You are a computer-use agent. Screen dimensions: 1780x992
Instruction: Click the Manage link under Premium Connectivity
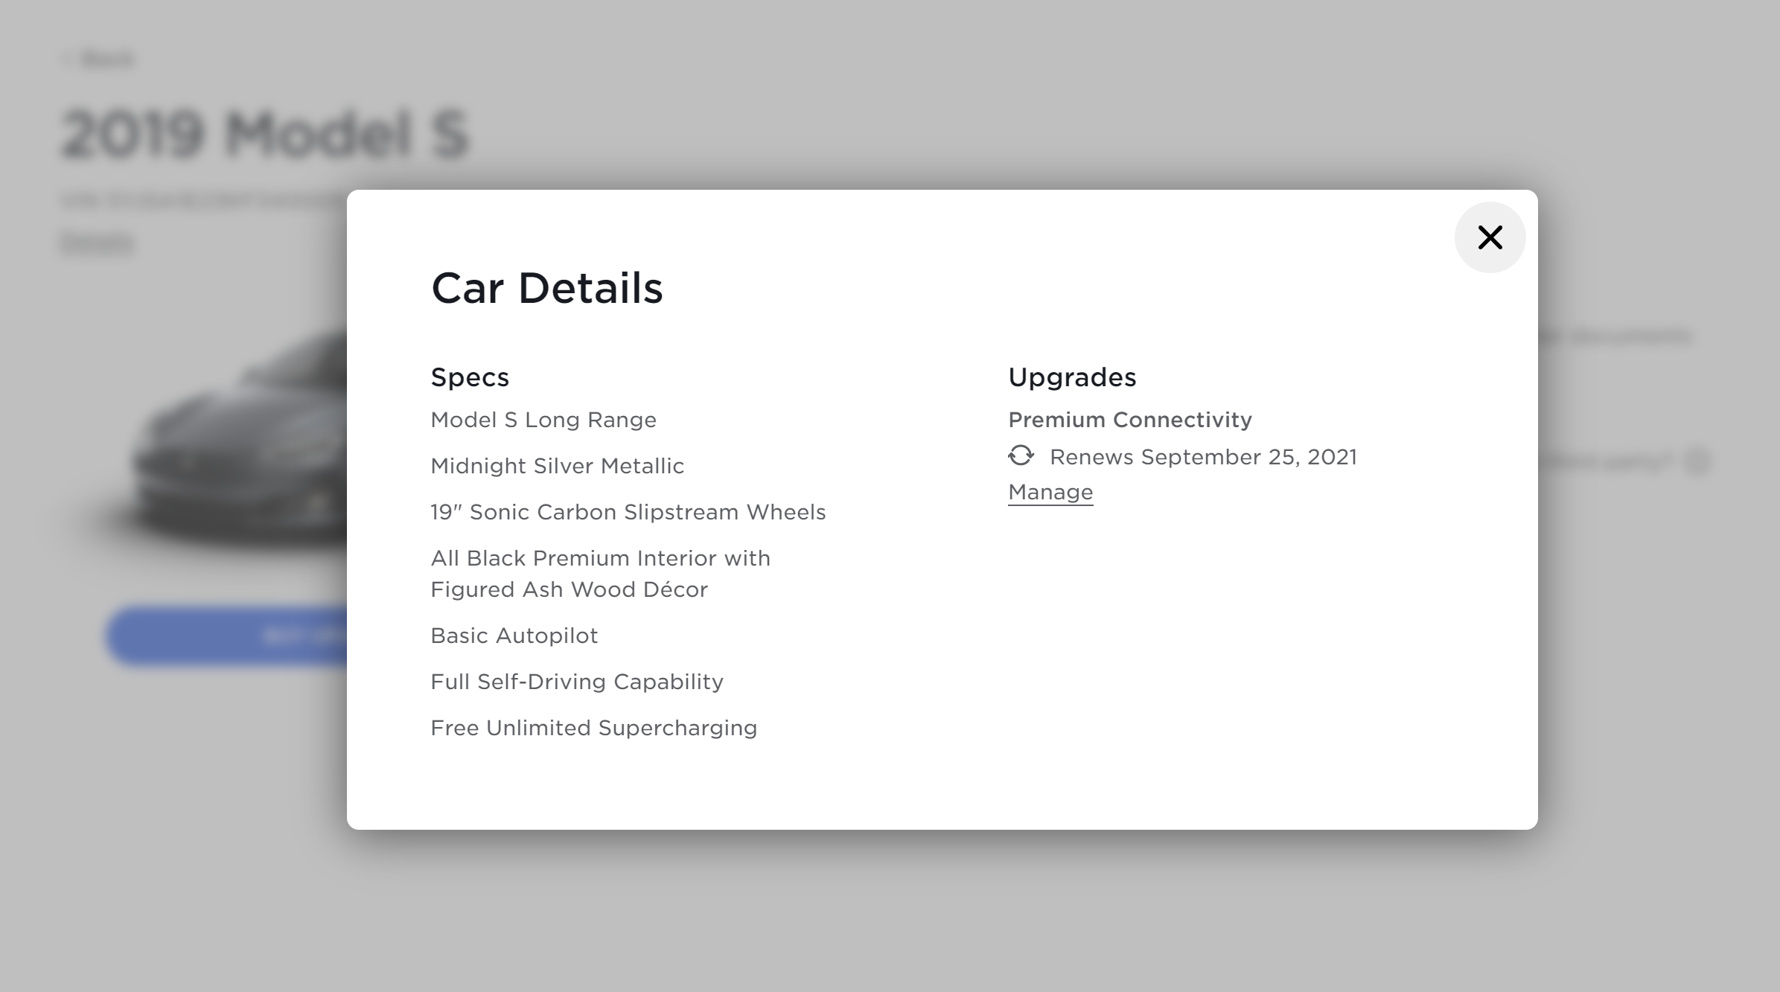(1050, 492)
